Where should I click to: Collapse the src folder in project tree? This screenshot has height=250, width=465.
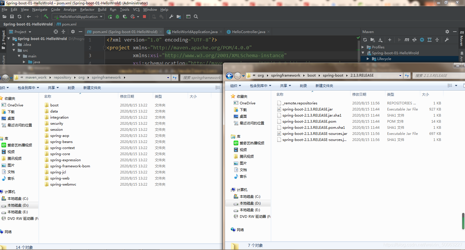click(x=14, y=50)
